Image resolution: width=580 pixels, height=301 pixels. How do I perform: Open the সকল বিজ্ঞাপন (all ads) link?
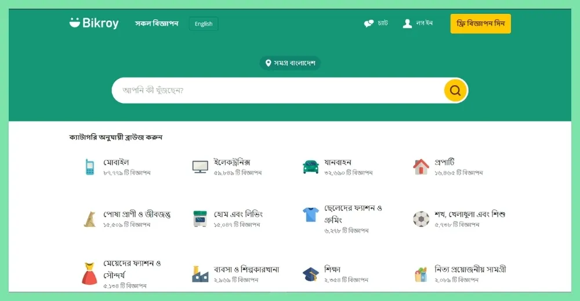157,23
